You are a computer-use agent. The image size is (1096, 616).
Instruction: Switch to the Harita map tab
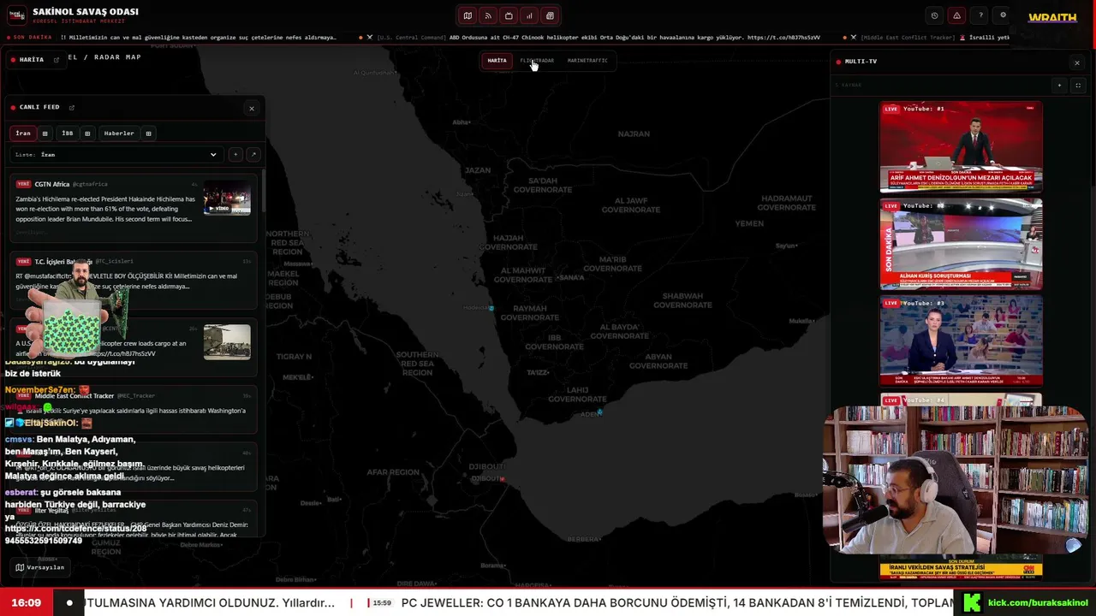[497, 61]
